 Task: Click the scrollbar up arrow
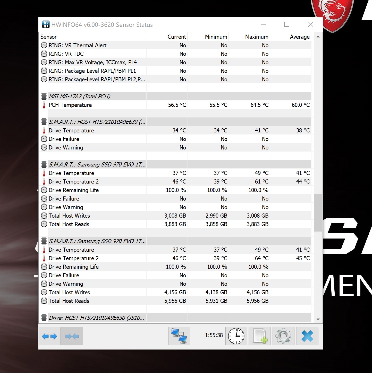(x=318, y=37)
